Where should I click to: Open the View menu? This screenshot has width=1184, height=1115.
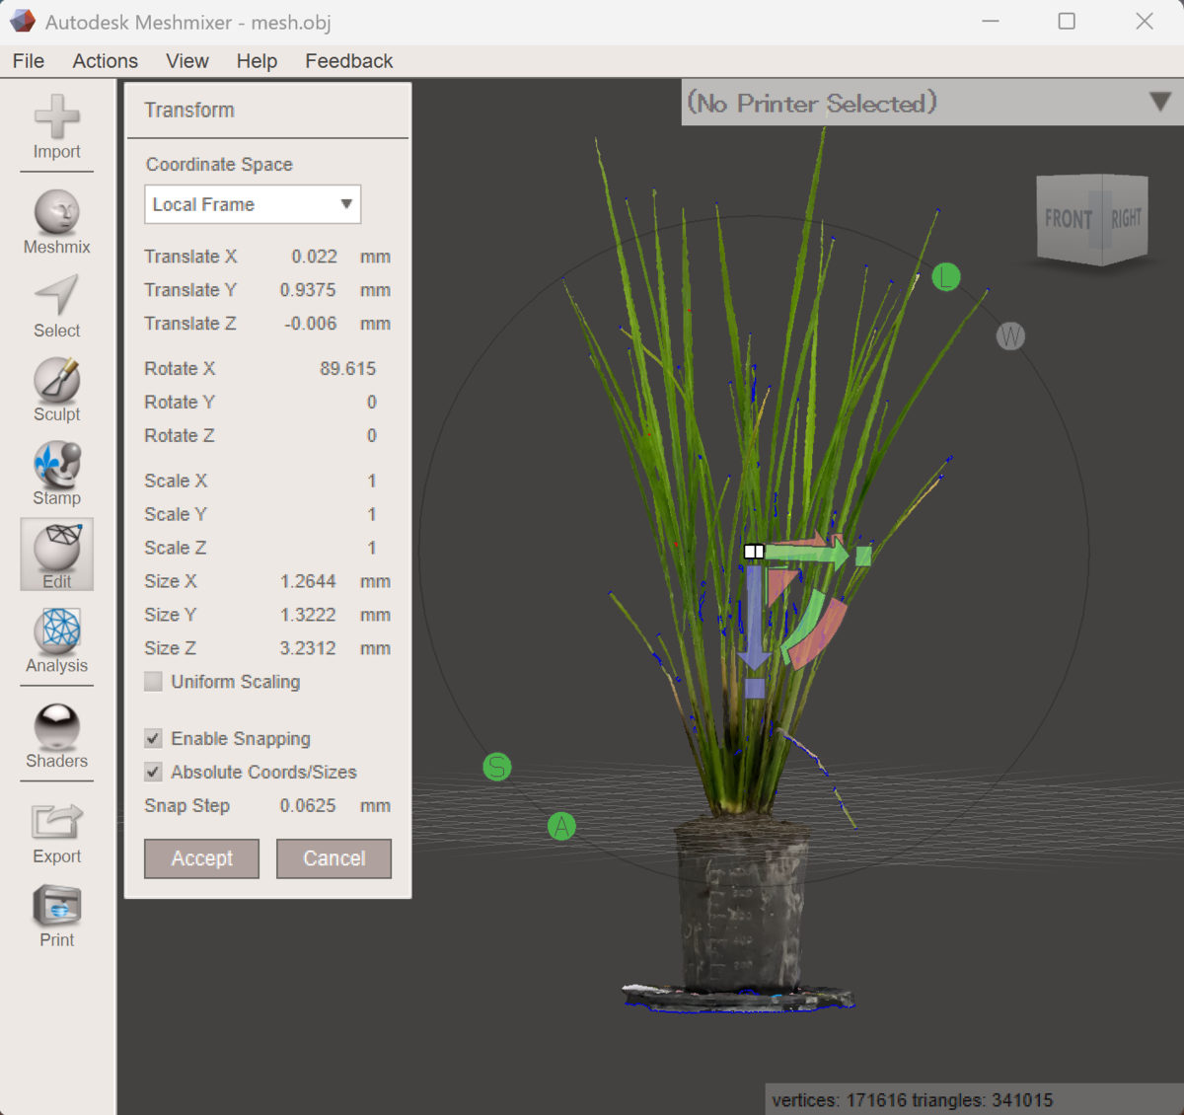(187, 61)
